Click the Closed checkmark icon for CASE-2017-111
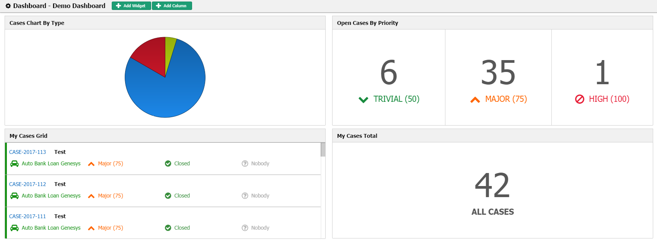Viewport: 657px width, 240px height. click(168, 228)
